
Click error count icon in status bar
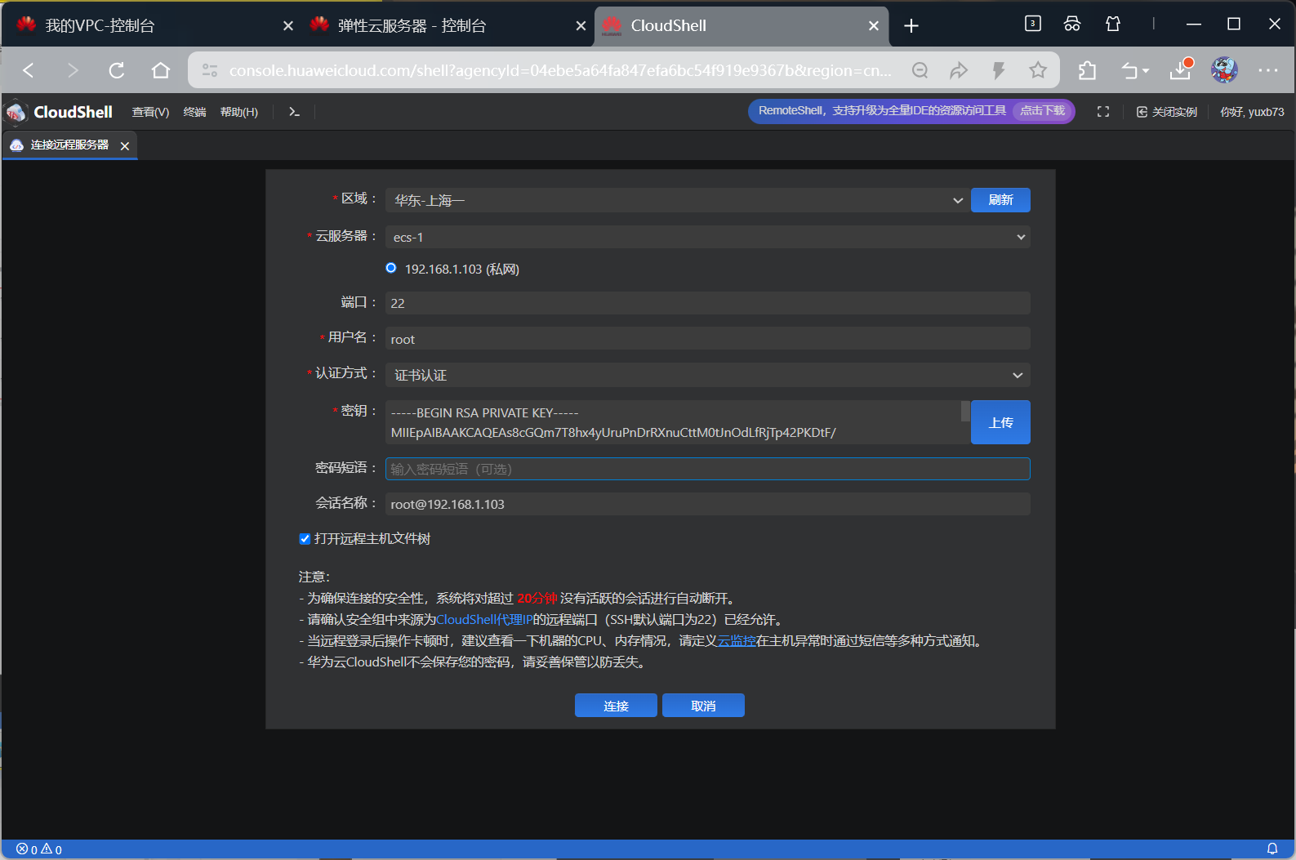tap(22, 849)
